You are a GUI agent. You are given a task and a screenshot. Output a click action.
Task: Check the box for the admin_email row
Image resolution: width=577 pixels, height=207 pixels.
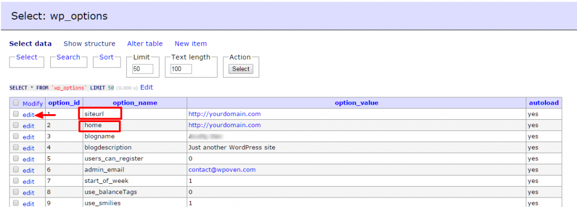tap(15, 169)
